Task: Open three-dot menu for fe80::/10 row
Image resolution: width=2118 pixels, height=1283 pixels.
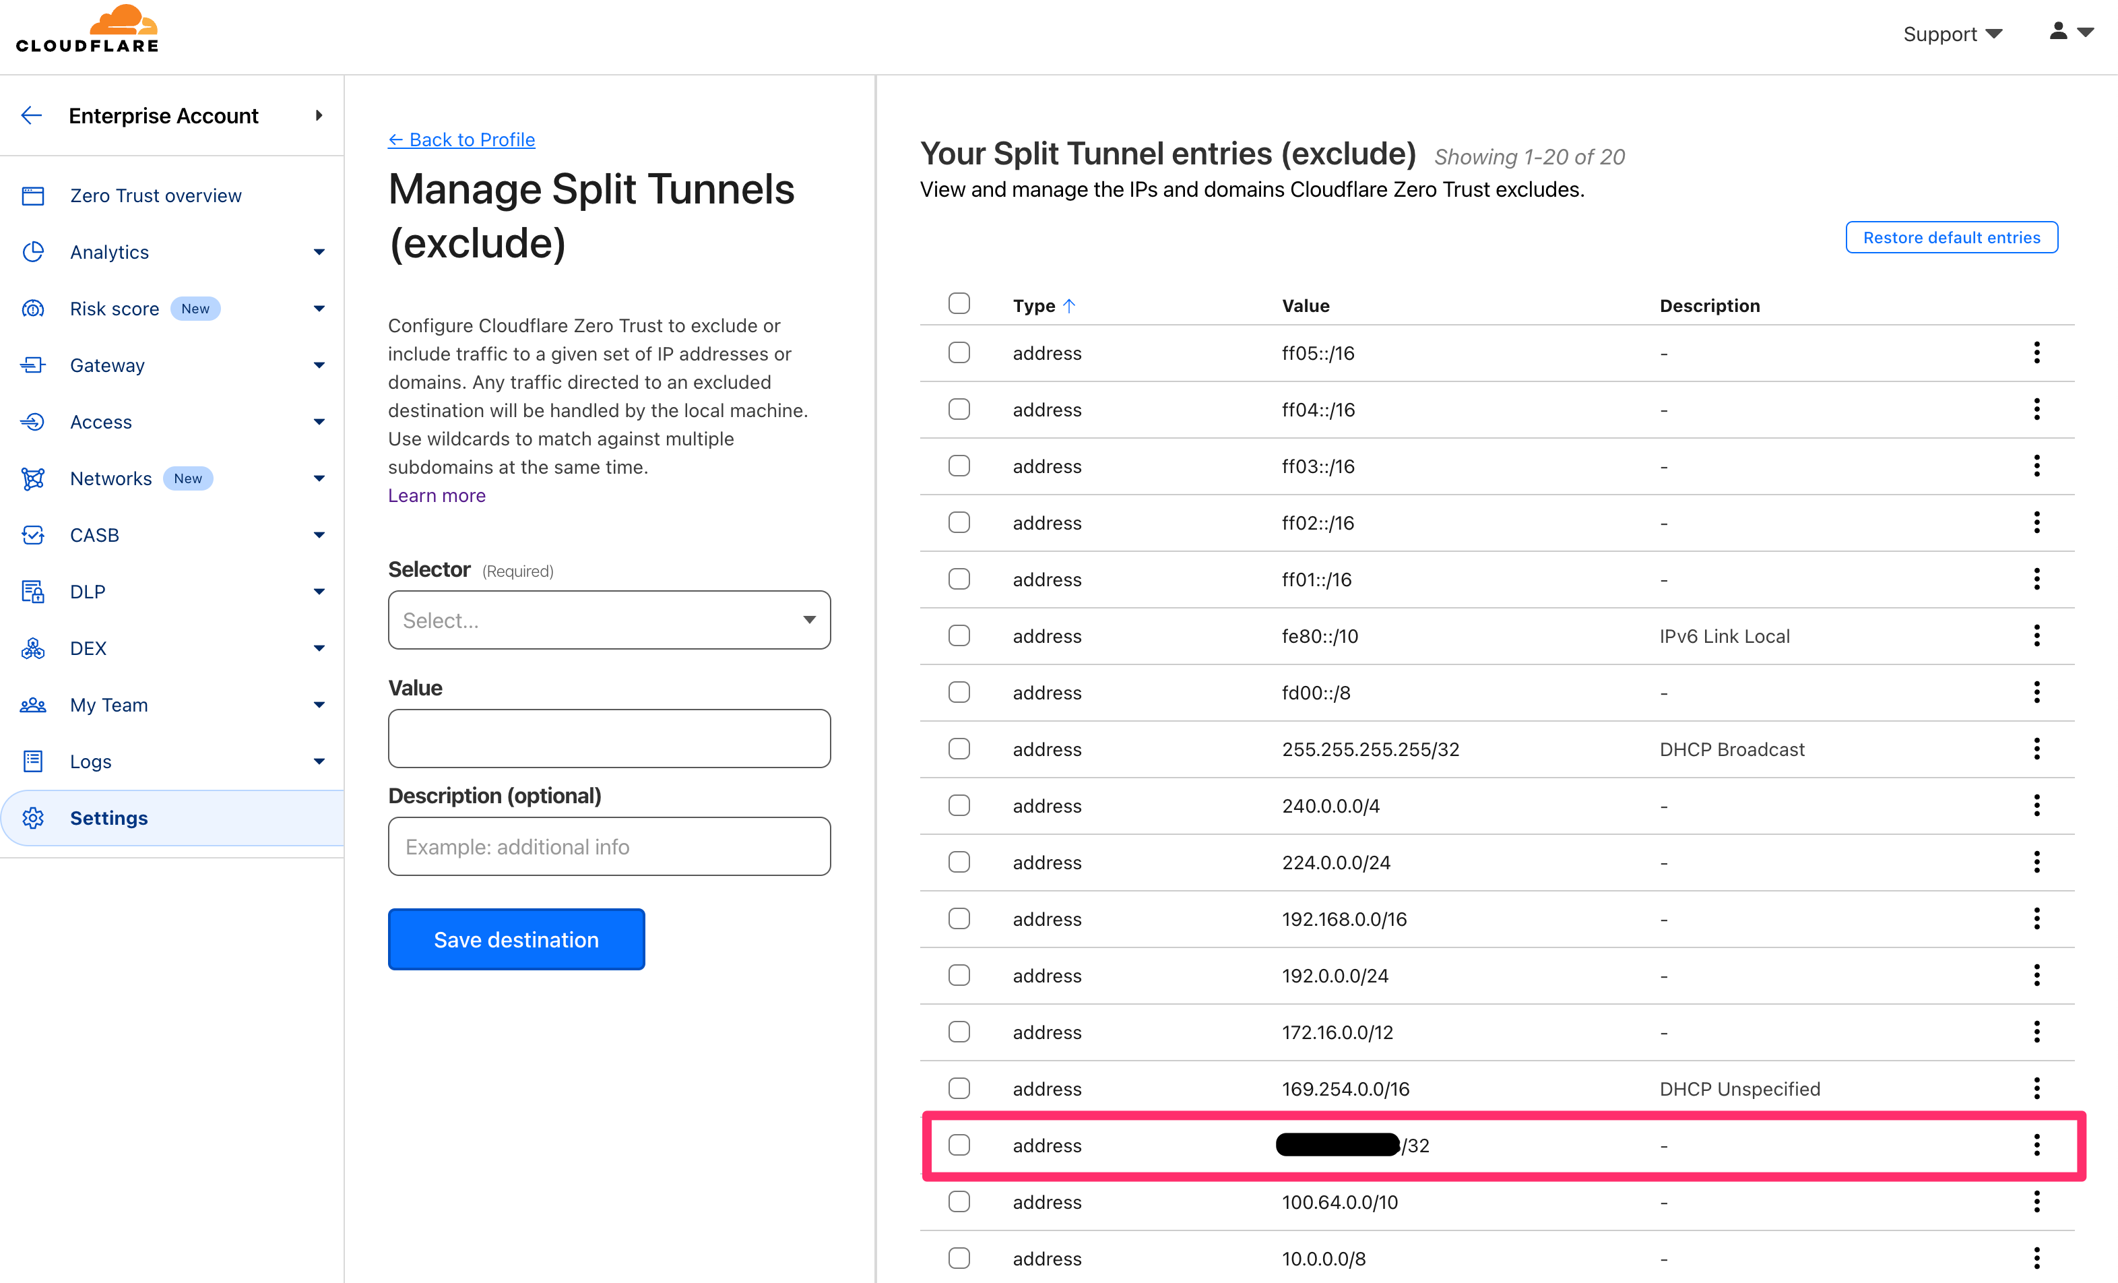Action: pos(2036,636)
